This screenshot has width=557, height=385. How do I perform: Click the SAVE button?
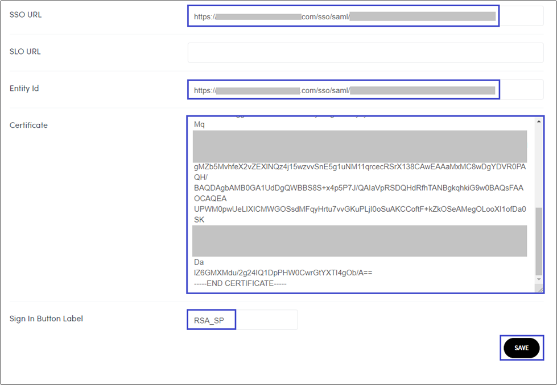(x=521, y=348)
